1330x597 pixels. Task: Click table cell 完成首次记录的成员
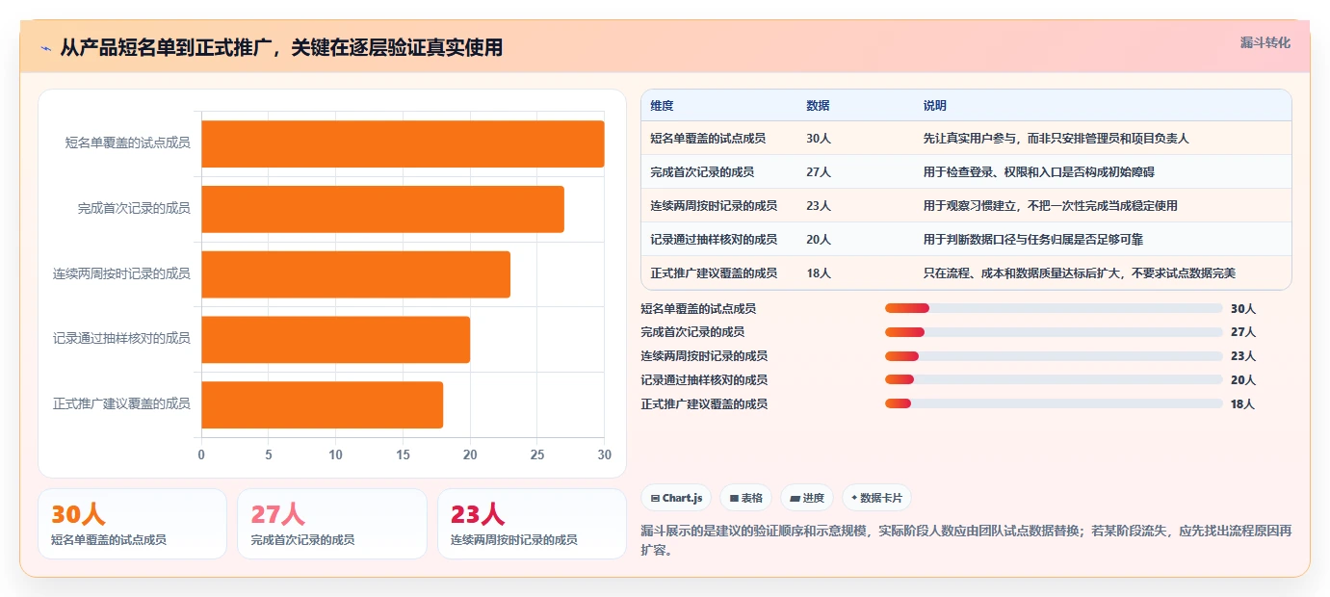pos(702,172)
